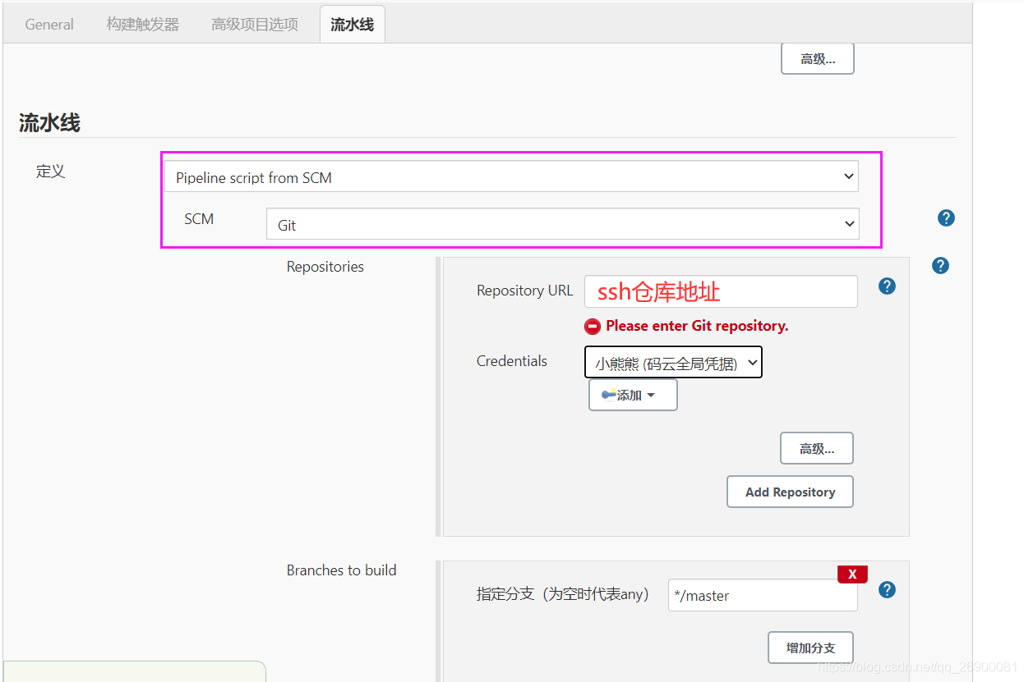Expand the 添加 credentials menu
This screenshot has height=682, width=1024.
tap(633, 394)
